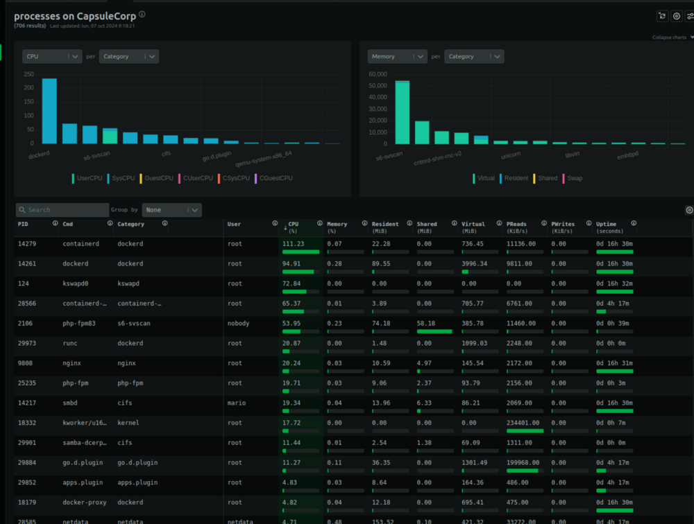Click the Cmd column info icon
The height and width of the screenshot is (524, 694).
click(x=110, y=223)
